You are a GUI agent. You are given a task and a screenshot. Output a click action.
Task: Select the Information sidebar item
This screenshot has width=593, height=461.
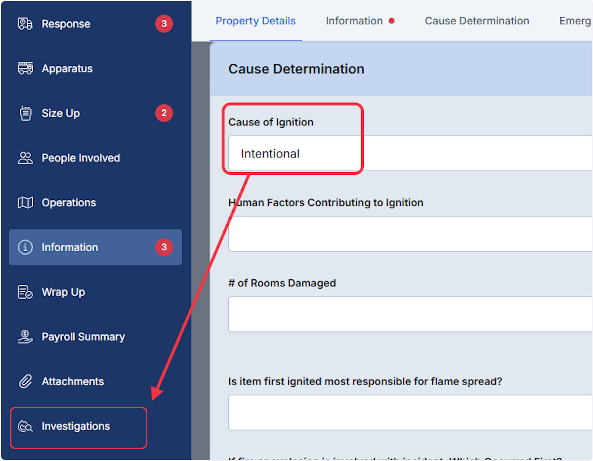tap(95, 247)
